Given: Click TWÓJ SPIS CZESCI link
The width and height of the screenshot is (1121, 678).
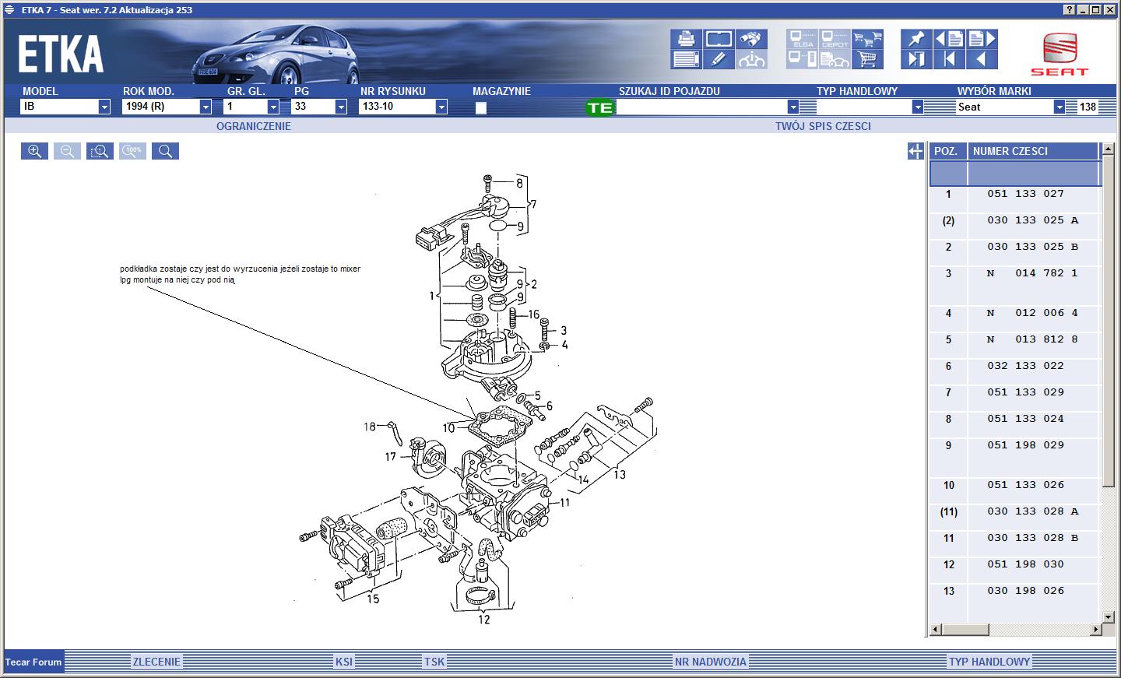Looking at the screenshot, I should point(823,126).
